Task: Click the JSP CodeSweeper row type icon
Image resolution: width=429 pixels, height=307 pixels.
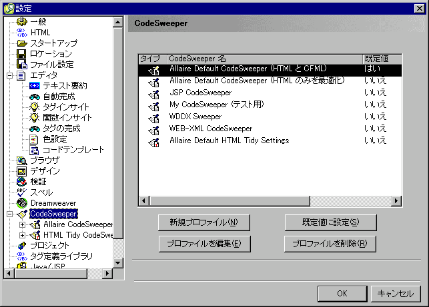Action: [153, 94]
